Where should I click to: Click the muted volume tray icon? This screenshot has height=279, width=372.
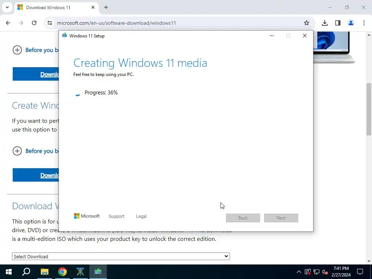[325, 272]
